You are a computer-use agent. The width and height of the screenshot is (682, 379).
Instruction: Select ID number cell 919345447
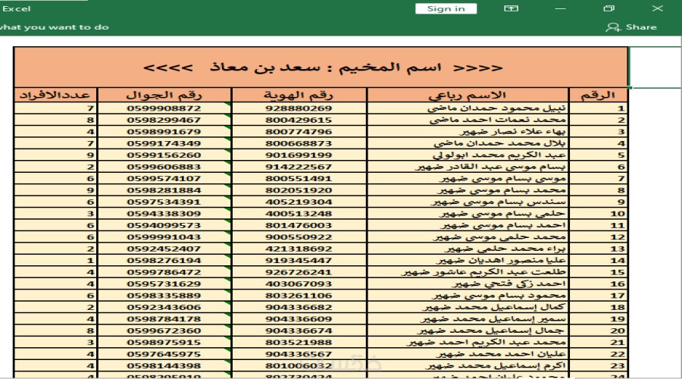pyautogui.click(x=299, y=261)
